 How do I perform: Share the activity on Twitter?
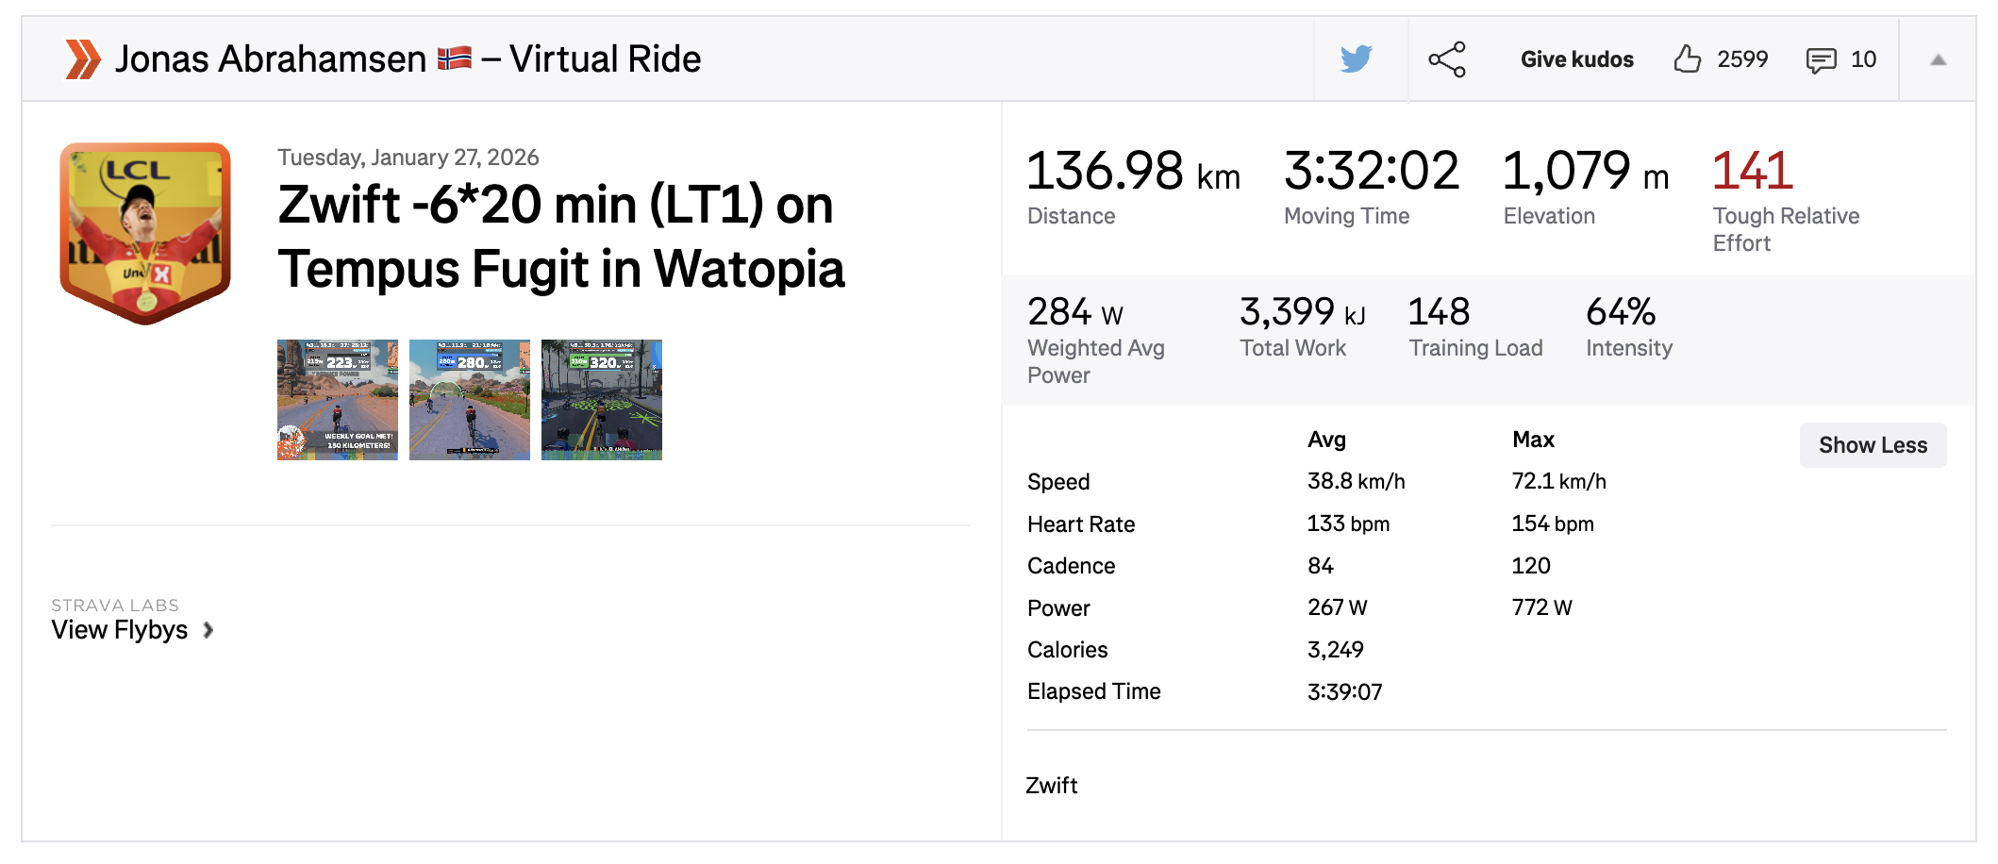[x=1356, y=58]
